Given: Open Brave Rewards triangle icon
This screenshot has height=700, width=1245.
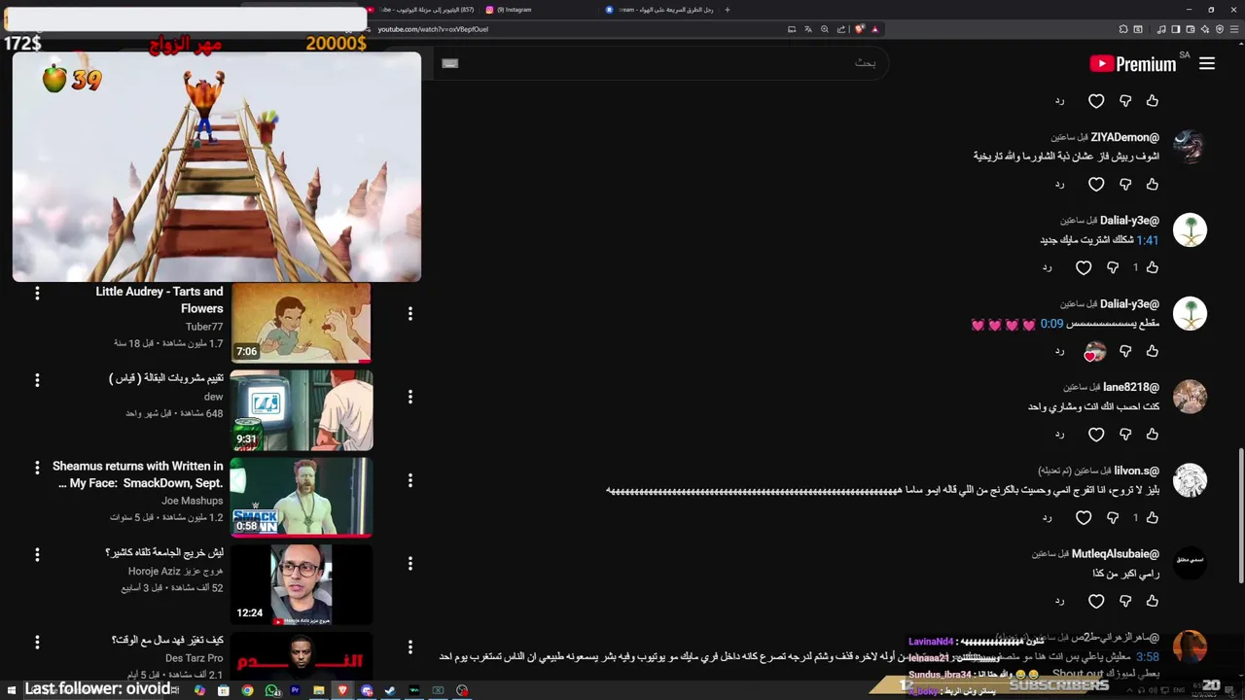Looking at the screenshot, I should point(874,29).
